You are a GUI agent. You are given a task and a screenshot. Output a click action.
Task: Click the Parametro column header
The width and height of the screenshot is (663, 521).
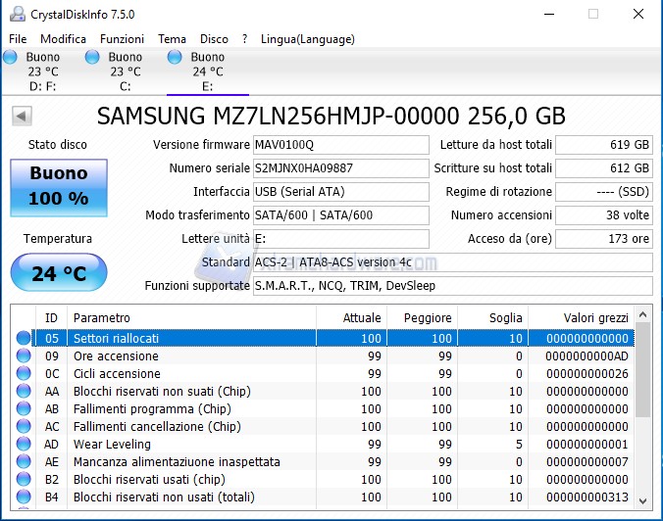pos(191,317)
